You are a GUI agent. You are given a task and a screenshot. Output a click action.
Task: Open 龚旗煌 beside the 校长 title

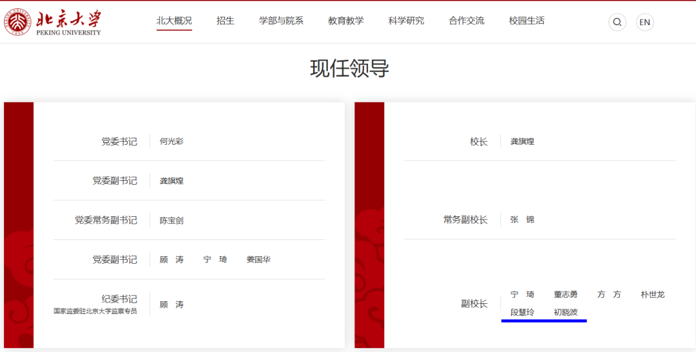coord(522,141)
